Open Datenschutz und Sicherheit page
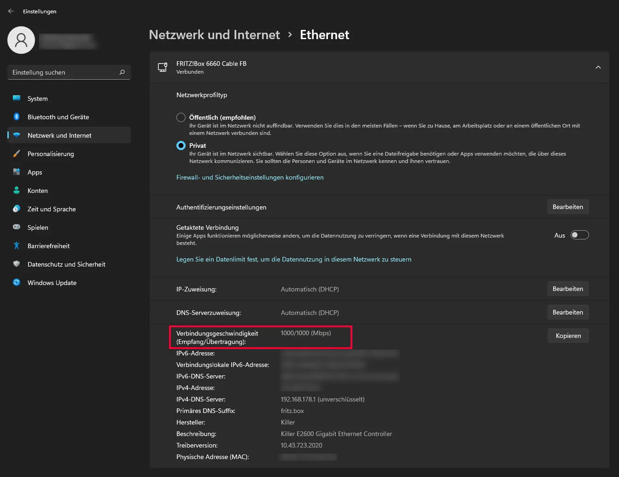The width and height of the screenshot is (619, 477). pyautogui.click(x=69, y=264)
